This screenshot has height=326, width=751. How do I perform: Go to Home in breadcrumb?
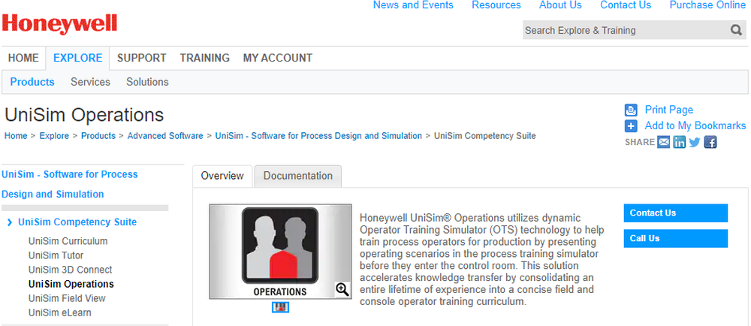coord(16,136)
